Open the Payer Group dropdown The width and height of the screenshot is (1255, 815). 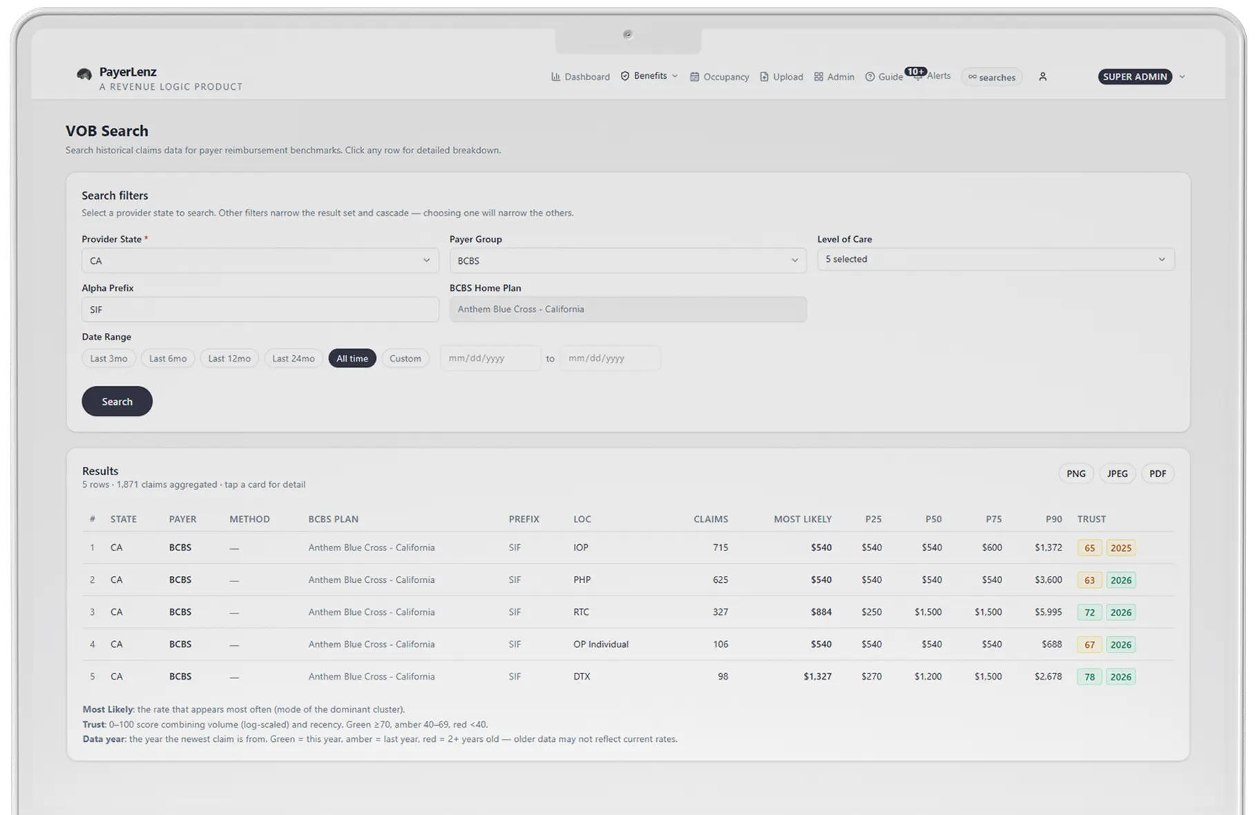tap(628, 260)
